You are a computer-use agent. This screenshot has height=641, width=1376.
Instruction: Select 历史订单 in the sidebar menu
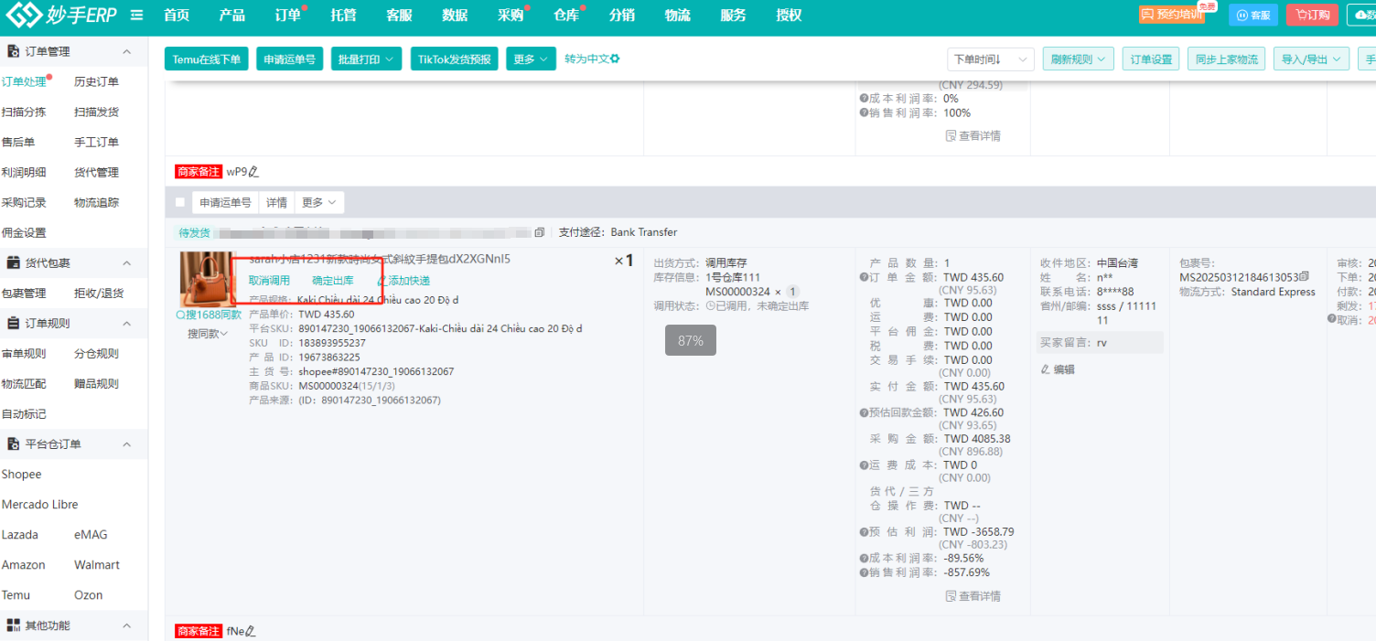[x=96, y=82]
